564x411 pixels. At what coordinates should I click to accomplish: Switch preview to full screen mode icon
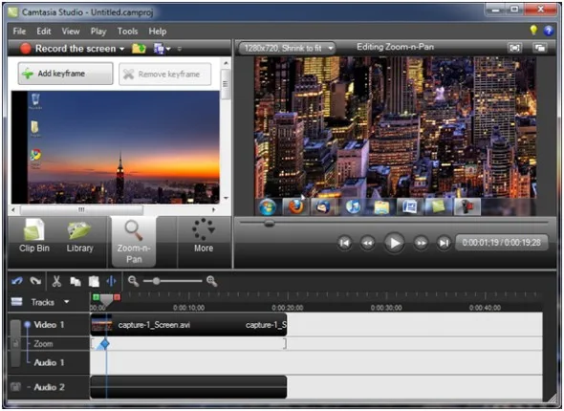(x=514, y=48)
